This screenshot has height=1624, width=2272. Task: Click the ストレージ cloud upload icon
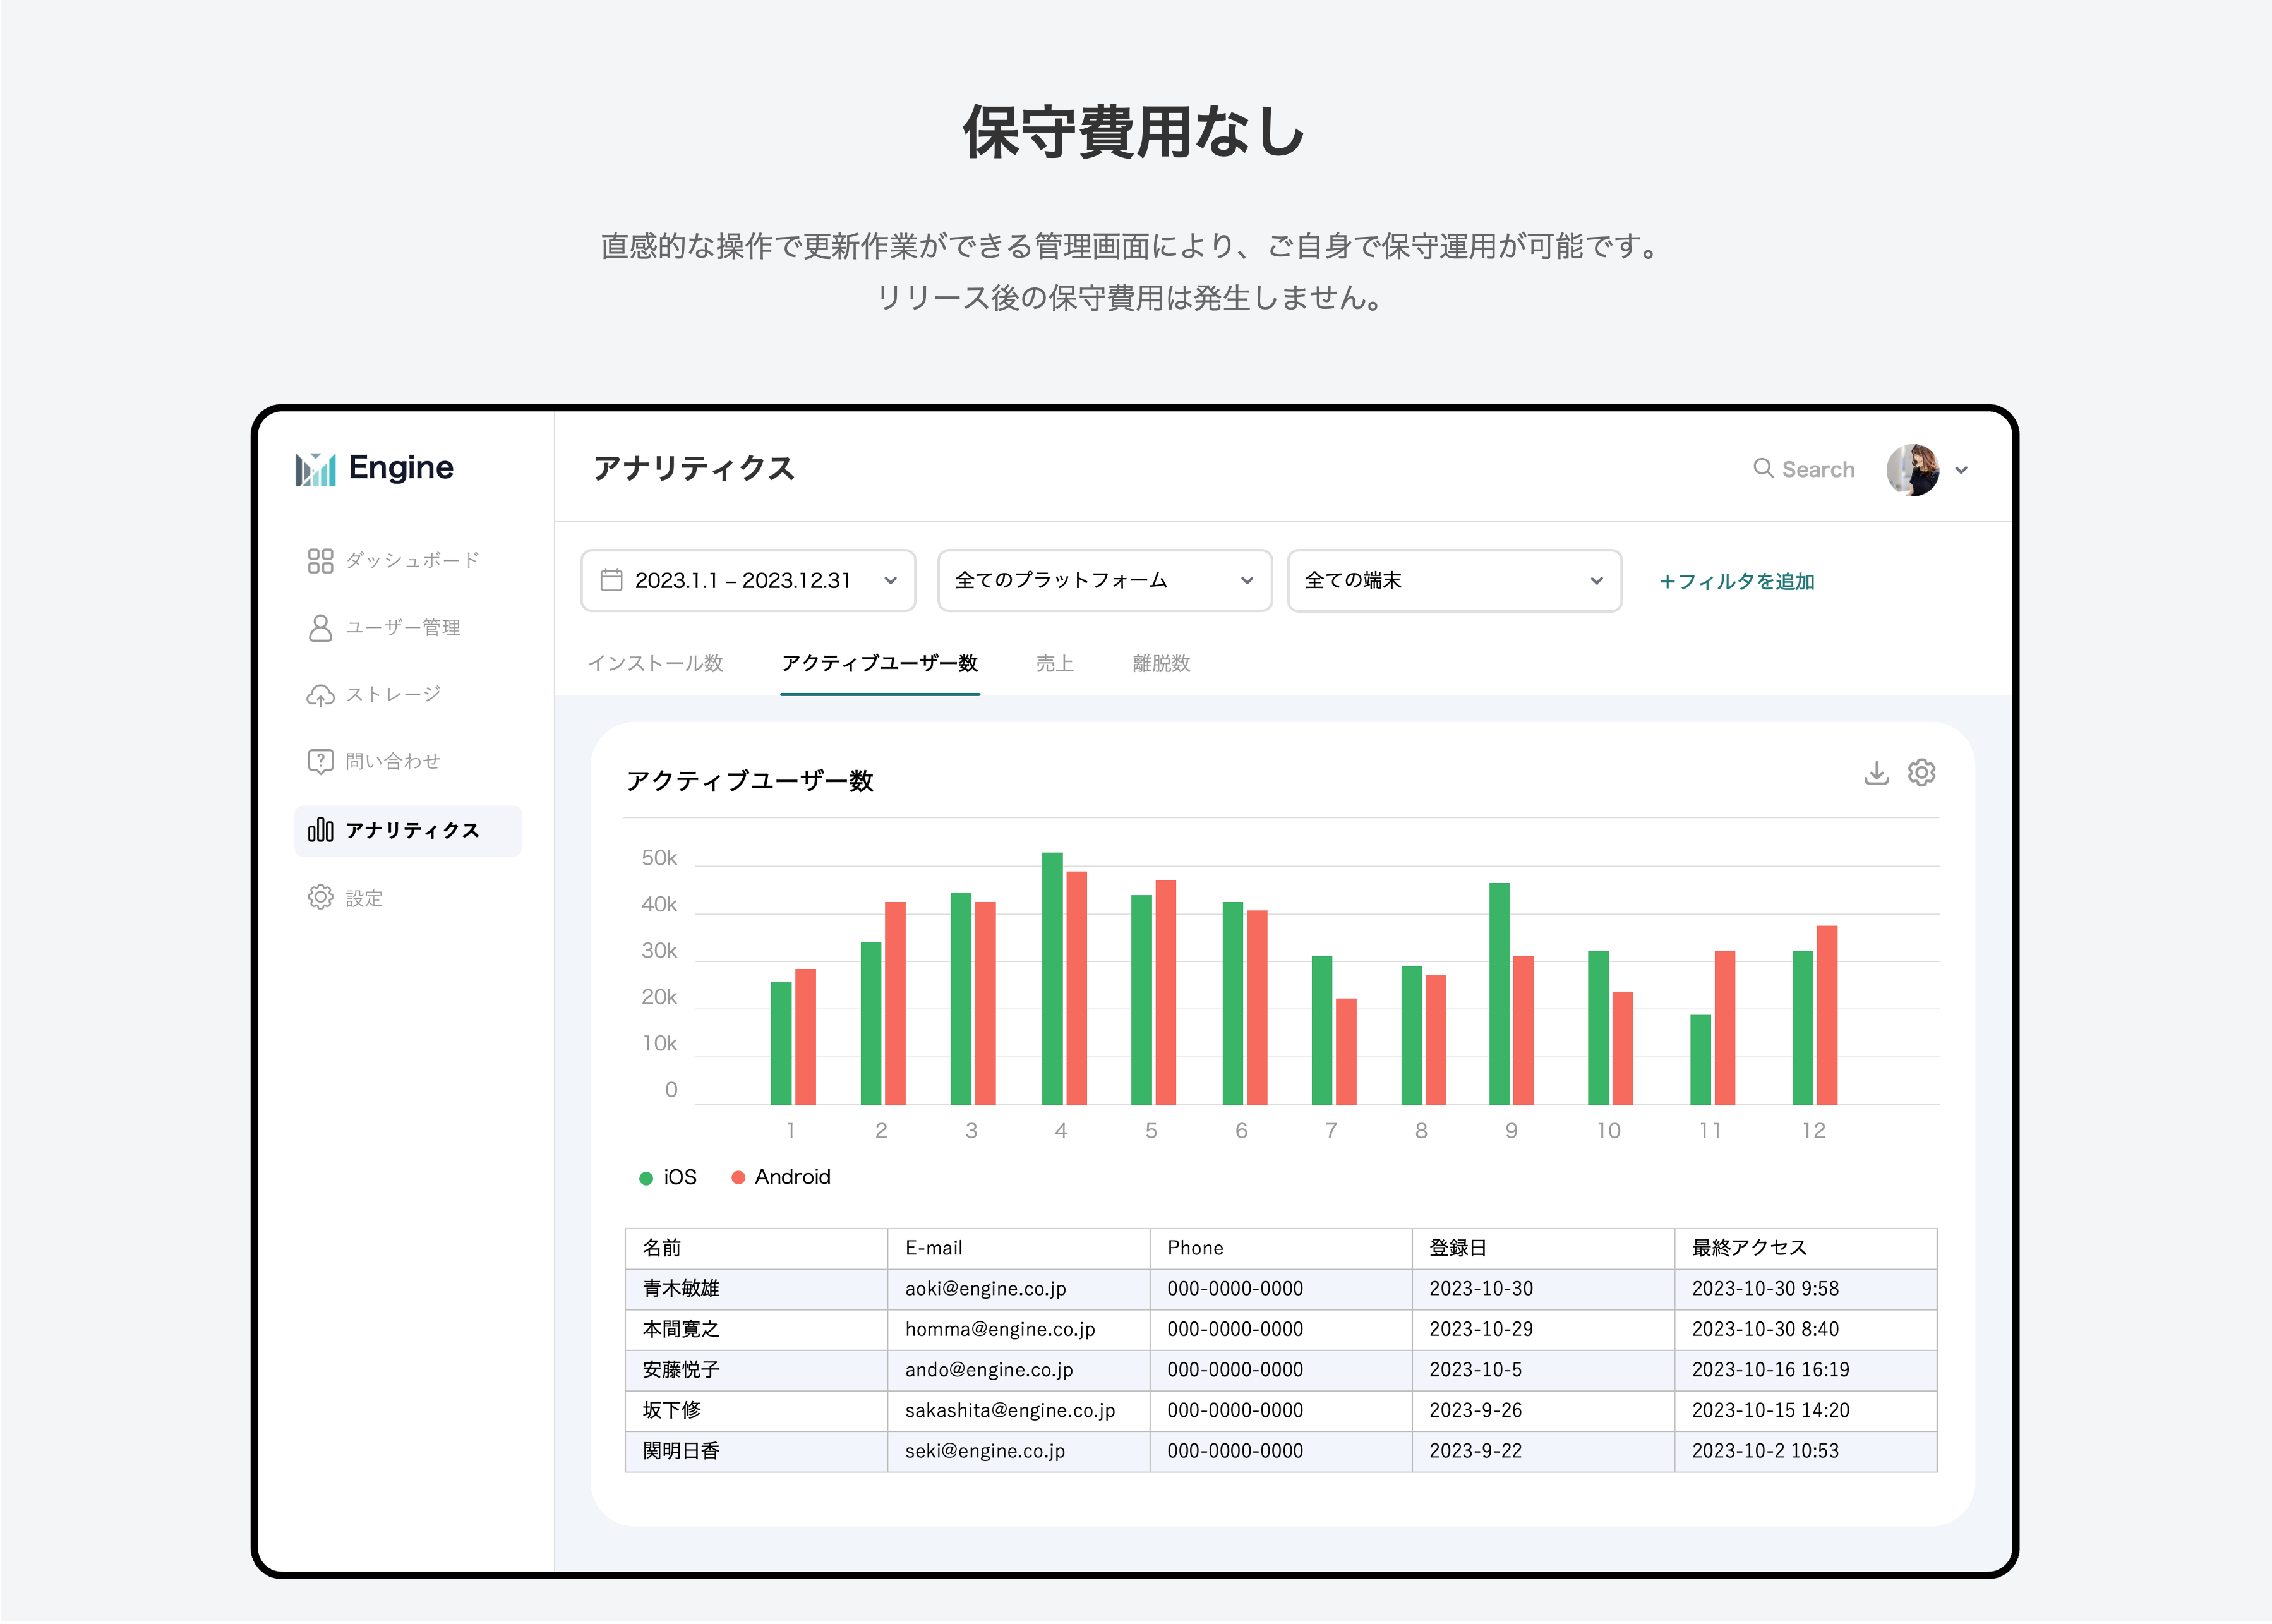pos(320,695)
